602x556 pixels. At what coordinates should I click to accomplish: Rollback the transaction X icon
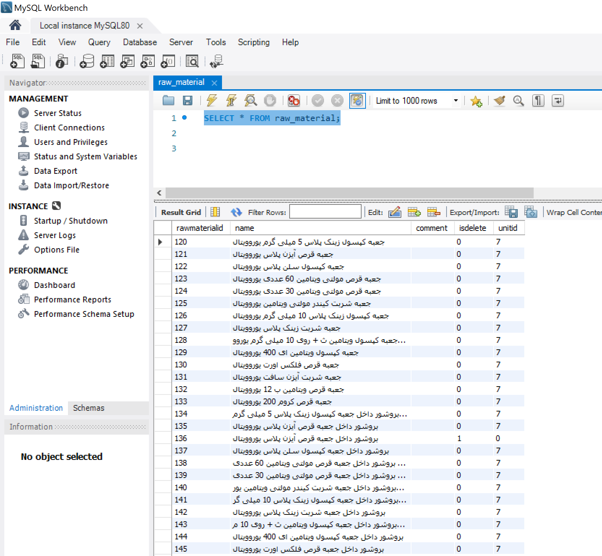pyautogui.click(x=337, y=100)
